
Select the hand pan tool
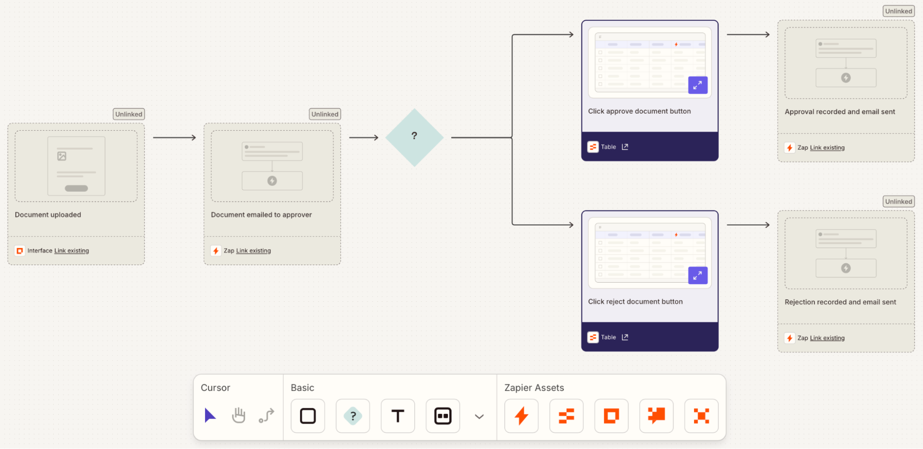click(238, 415)
